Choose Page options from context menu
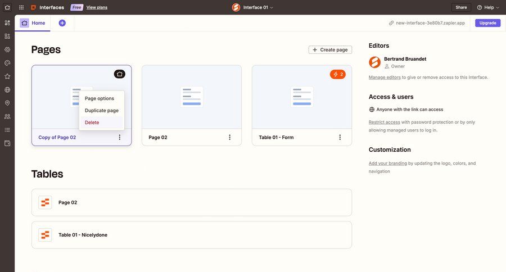The image size is (506, 272). 100,98
